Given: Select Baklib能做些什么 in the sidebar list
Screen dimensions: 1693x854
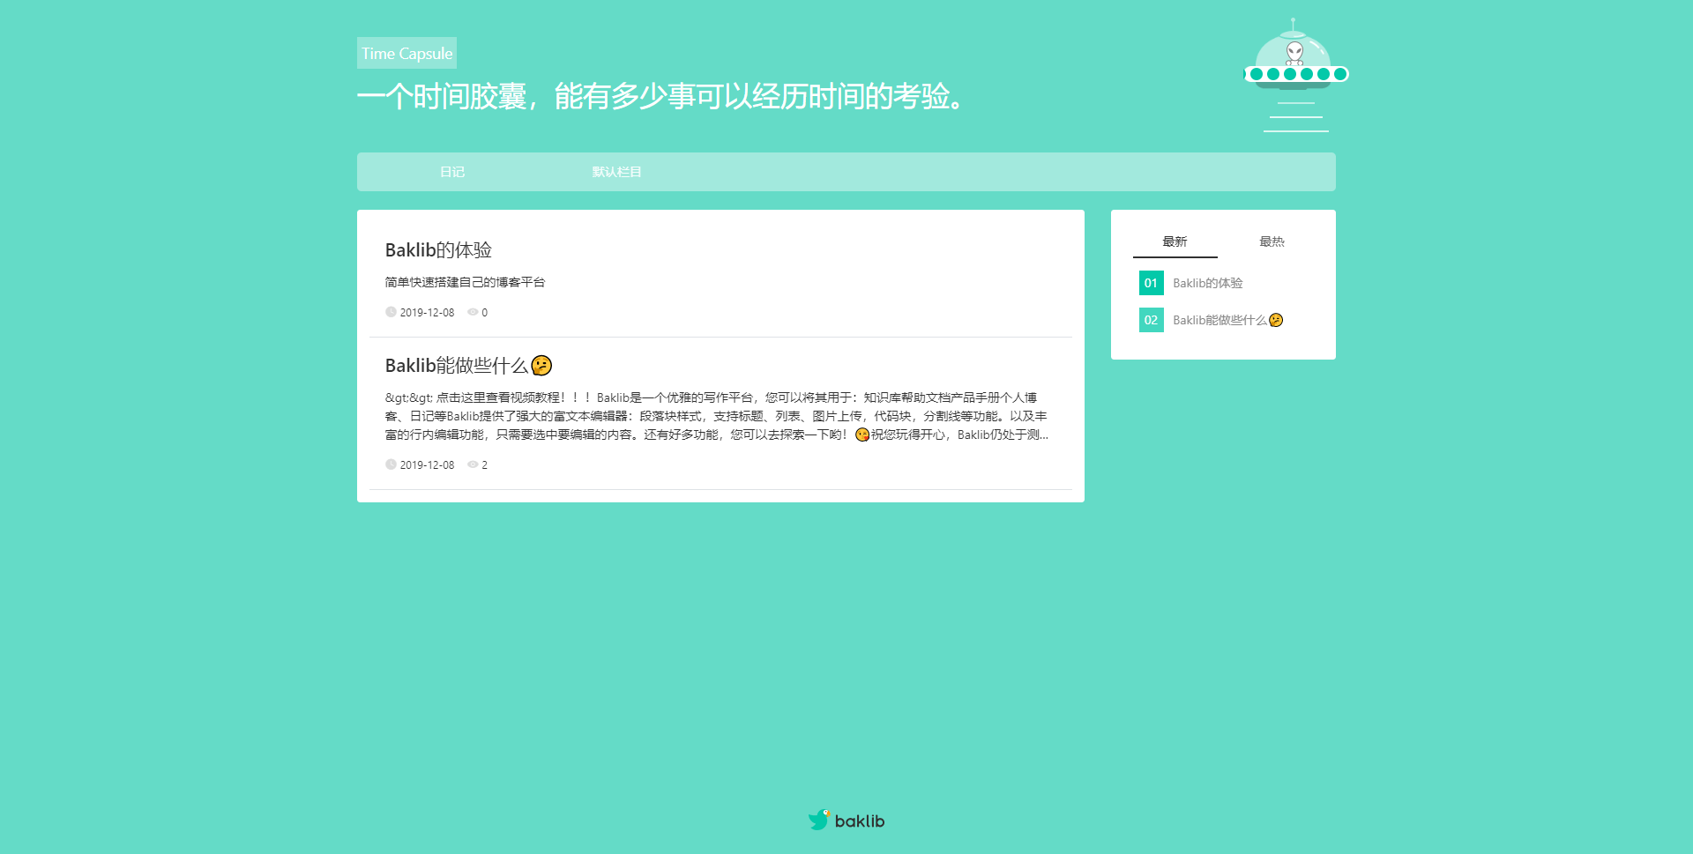Looking at the screenshot, I should point(1219,320).
